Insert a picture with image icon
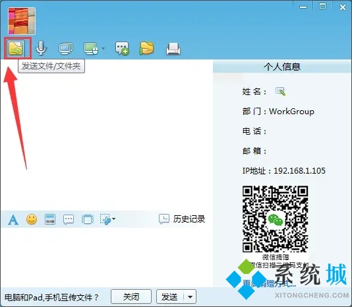This screenshot has height=307, width=352. (50, 219)
